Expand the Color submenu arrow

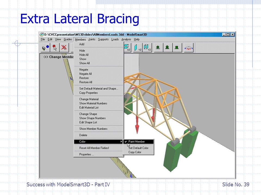coord(121,142)
